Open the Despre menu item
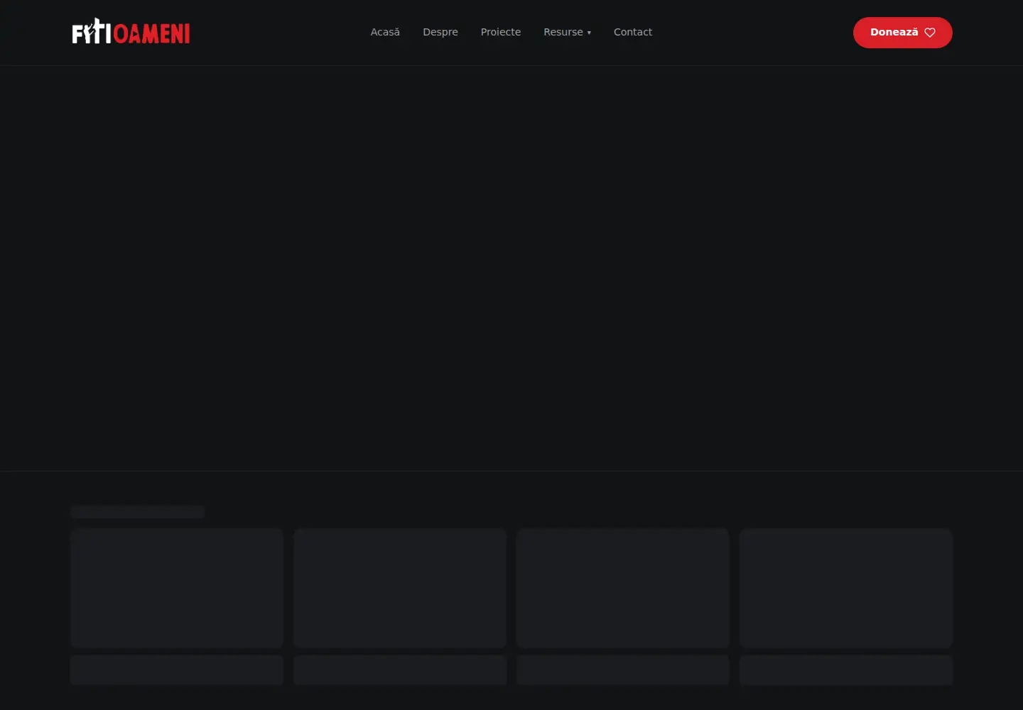 tap(440, 32)
